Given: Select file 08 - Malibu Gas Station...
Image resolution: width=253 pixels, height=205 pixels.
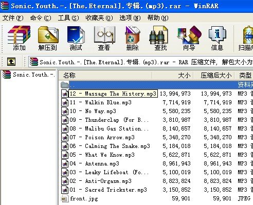Looking at the screenshot, I should [x=109, y=128].
